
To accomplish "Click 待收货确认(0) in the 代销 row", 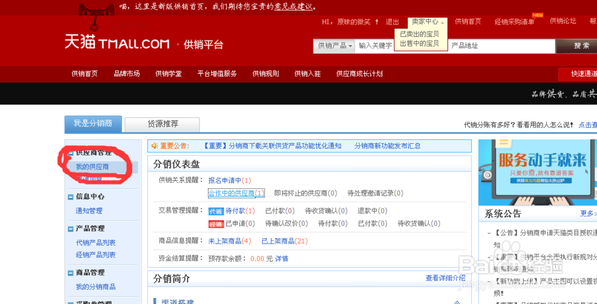I will coord(327,211).
